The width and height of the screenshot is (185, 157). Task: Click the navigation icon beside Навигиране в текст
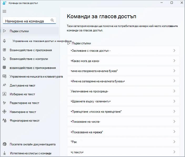pyautogui.click(x=4, y=112)
